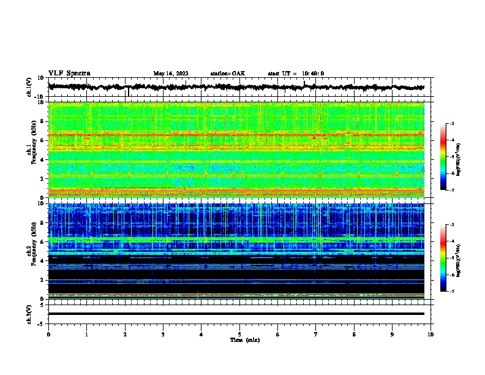Click the "ch.3(V)" axis label
The height and width of the screenshot is (375, 485).
click(29, 314)
